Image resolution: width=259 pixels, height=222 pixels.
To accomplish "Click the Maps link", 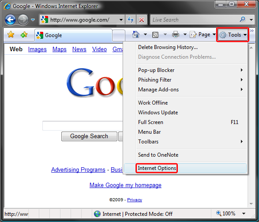I will pos(60,49).
